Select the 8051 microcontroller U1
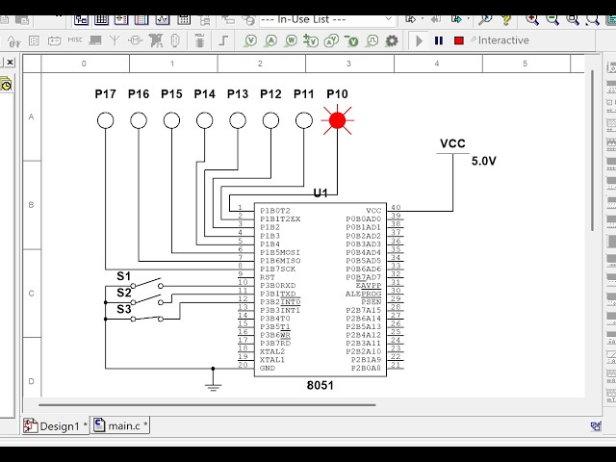The height and width of the screenshot is (462, 616). click(321, 290)
